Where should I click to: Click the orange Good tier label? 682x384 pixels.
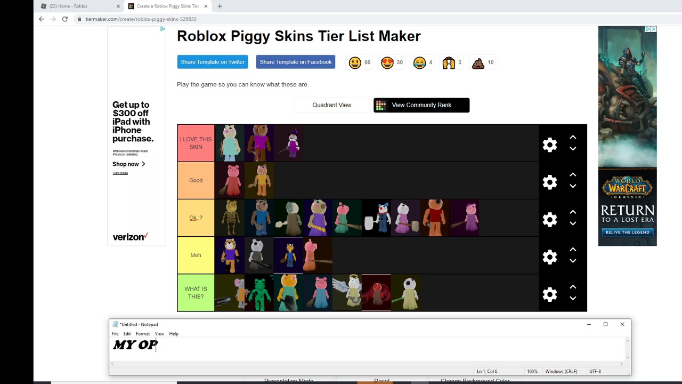(196, 180)
